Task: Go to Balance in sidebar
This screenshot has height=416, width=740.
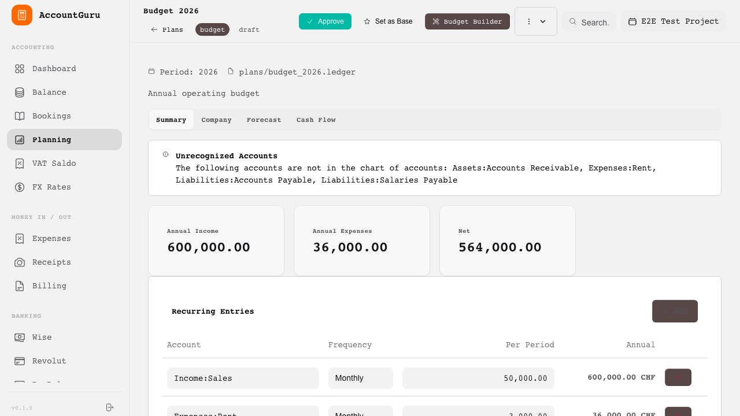Action: (x=49, y=92)
